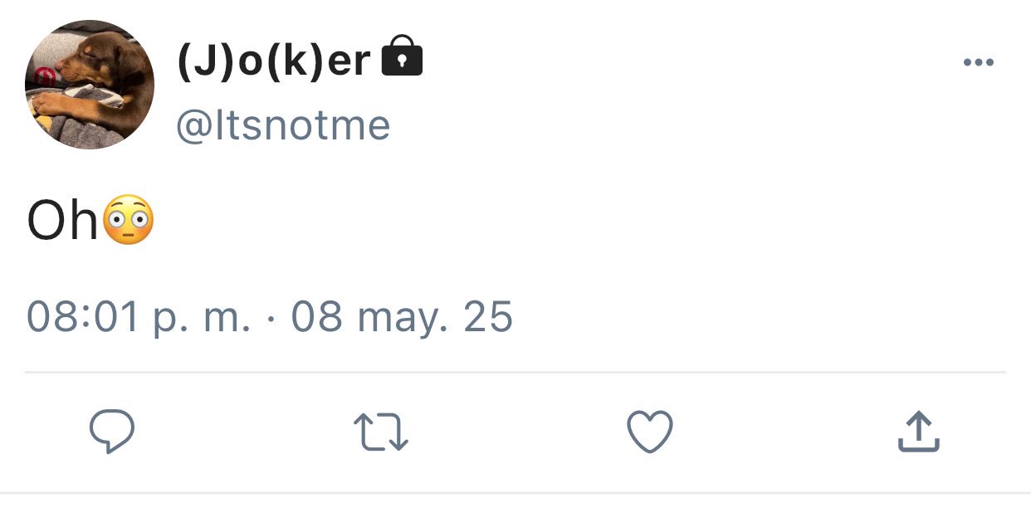1031x508 pixels.
Task: View the sleeping puppy avatar image
Action: (x=90, y=85)
